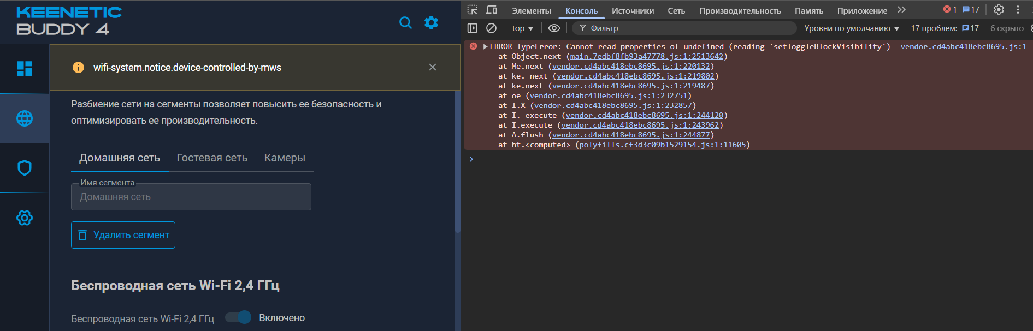Image resolution: width=1033 pixels, height=331 pixels.
Task: Click the console prompt input line
Action: tap(748, 159)
